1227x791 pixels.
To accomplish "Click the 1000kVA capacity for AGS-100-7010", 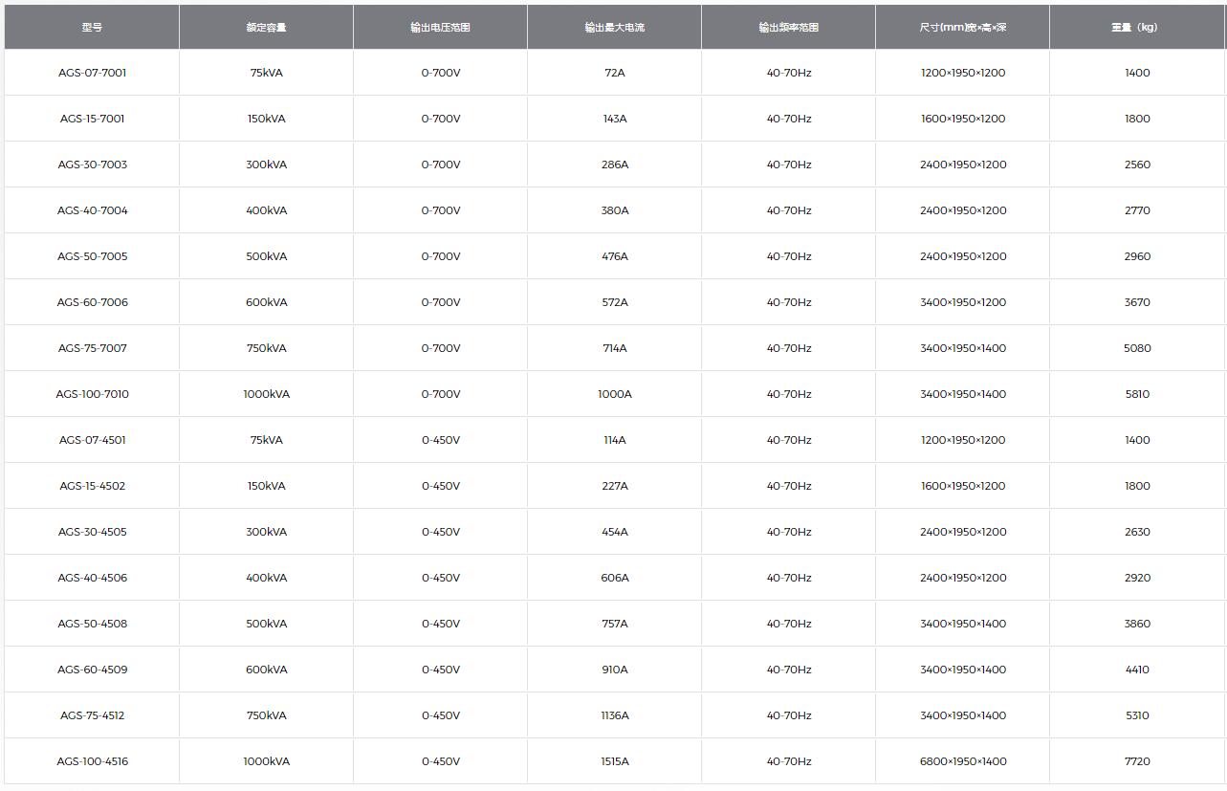I will (x=266, y=394).
